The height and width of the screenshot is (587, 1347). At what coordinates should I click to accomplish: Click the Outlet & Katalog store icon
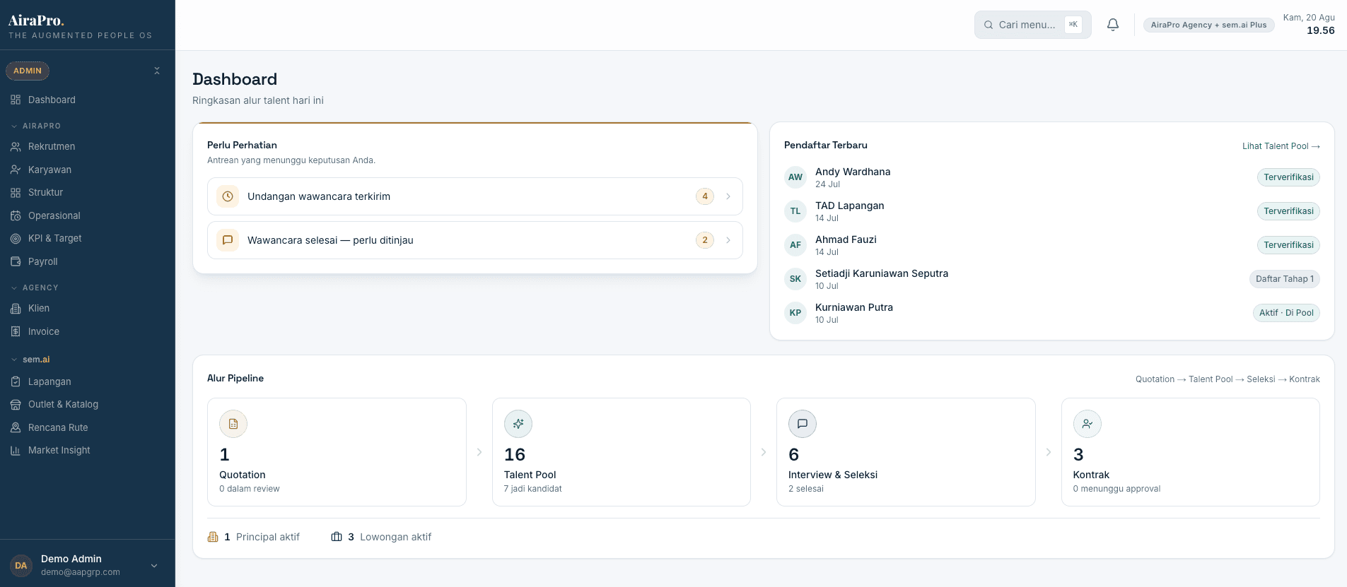(x=16, y=404)
